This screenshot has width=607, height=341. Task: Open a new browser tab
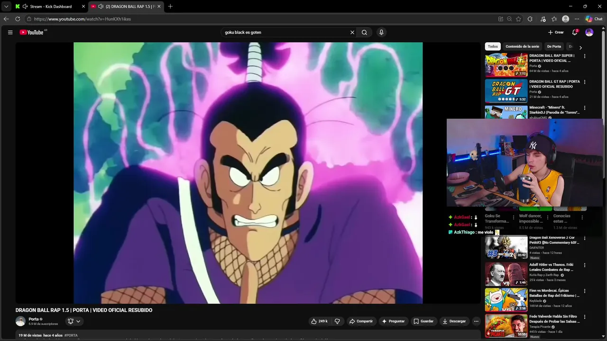point(170,7)
